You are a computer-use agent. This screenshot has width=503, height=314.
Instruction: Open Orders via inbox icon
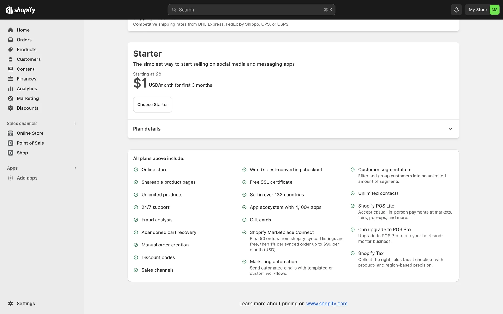[x=10, y=40]
